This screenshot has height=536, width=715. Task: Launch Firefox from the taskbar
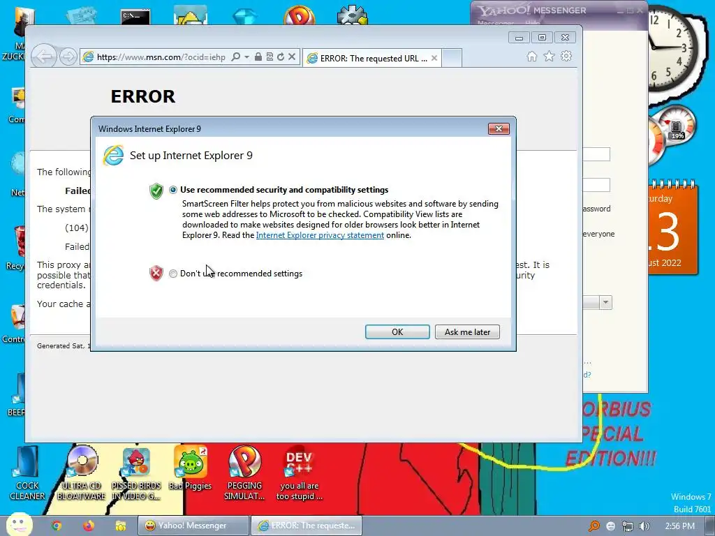89,526
